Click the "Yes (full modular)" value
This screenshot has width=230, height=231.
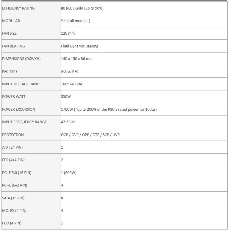(76, 21)
